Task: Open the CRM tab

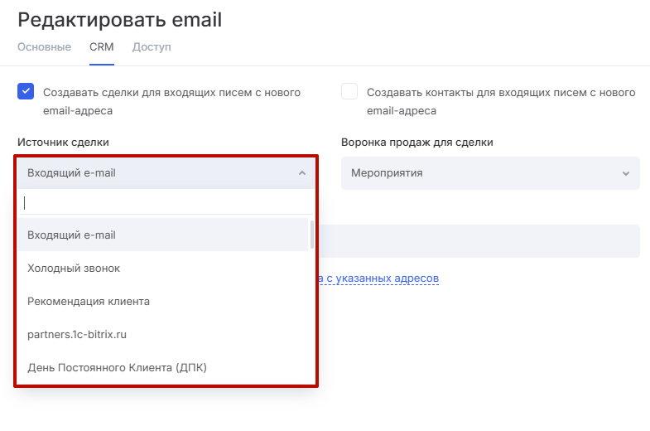Action: [x=102, y=47]
